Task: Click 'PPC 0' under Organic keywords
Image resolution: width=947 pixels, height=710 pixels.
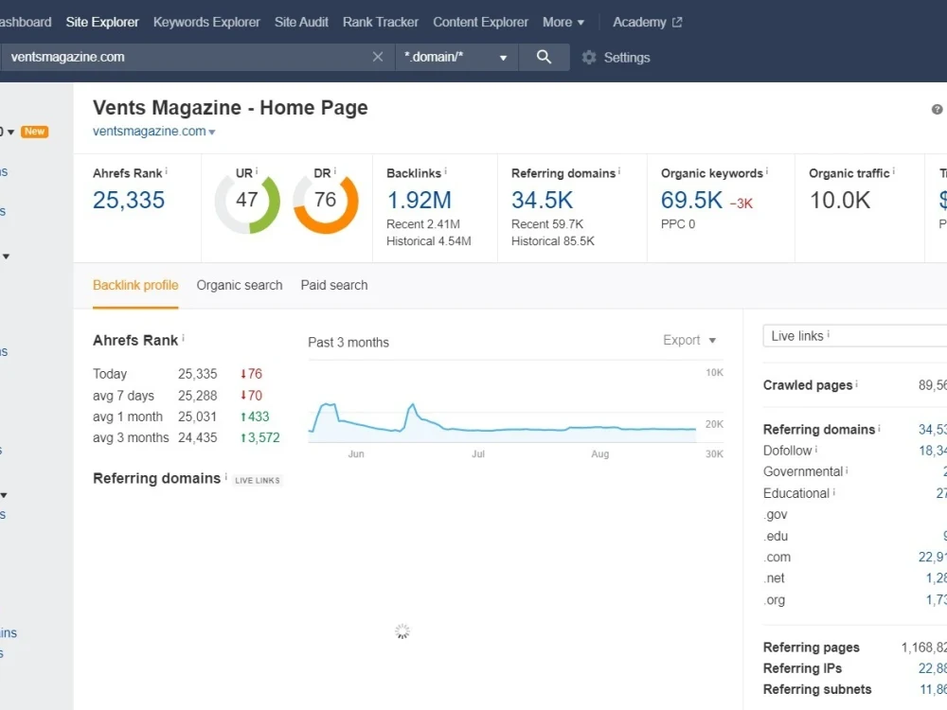Action: point(678,224)
